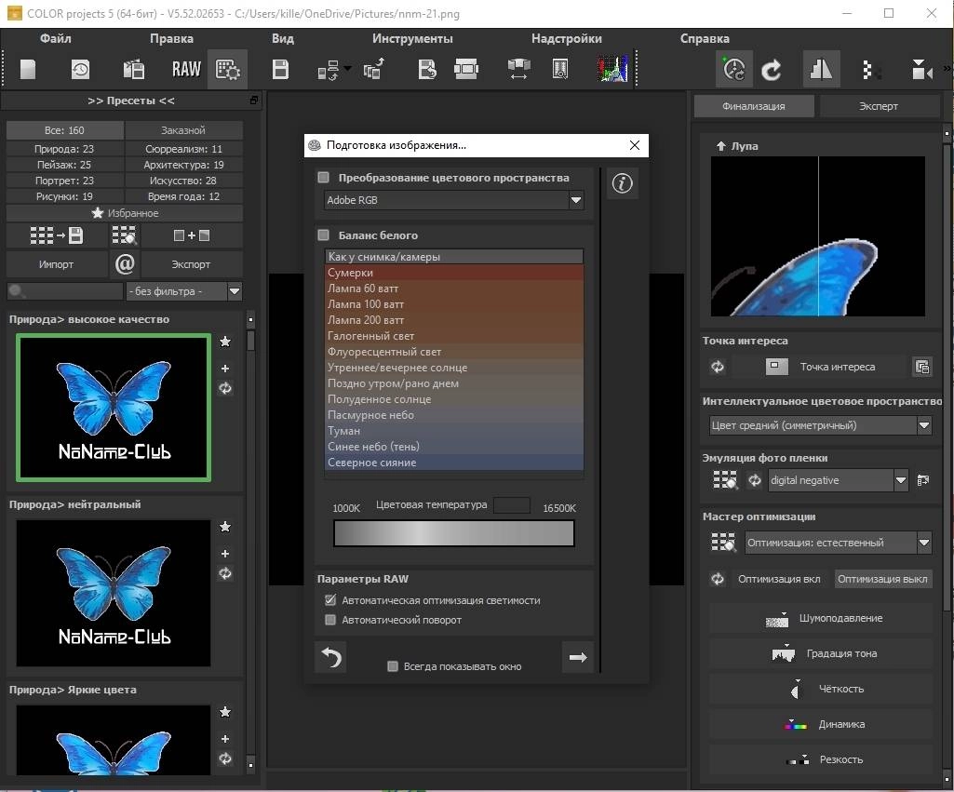The width and height of the screenshot is (954, 792).
Task: Click the film emulation browse icon
Action: point(725,480)
